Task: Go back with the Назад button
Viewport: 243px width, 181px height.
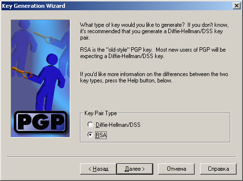Action: [98, 169]
